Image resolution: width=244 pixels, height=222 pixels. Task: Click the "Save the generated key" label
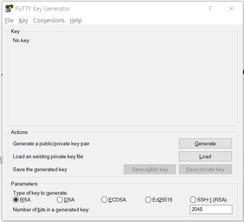click(x=40, y=170)
